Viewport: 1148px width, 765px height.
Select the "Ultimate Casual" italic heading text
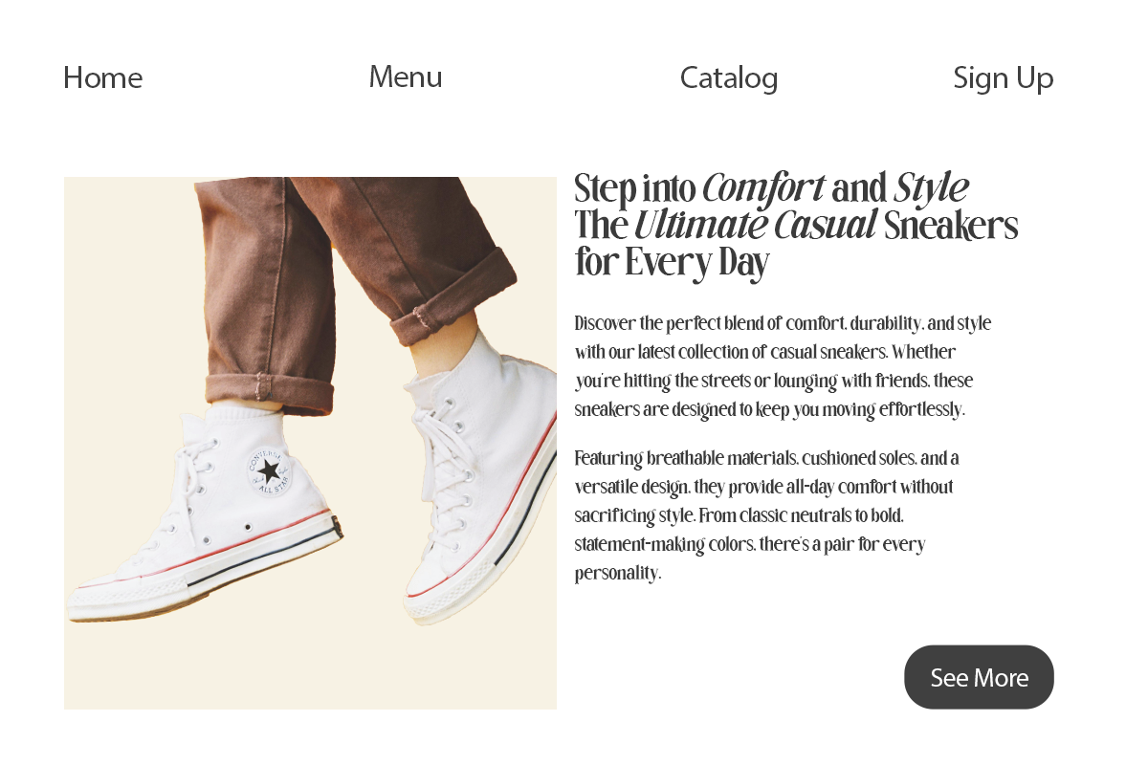[x=755, y=226]
